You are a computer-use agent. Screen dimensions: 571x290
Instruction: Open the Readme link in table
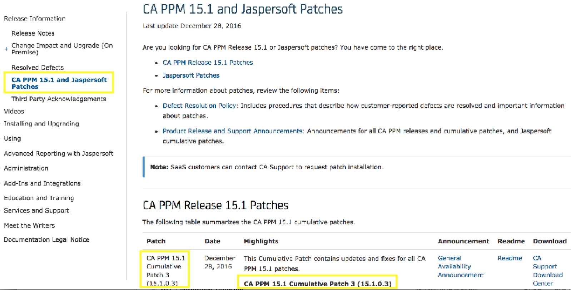510,258
